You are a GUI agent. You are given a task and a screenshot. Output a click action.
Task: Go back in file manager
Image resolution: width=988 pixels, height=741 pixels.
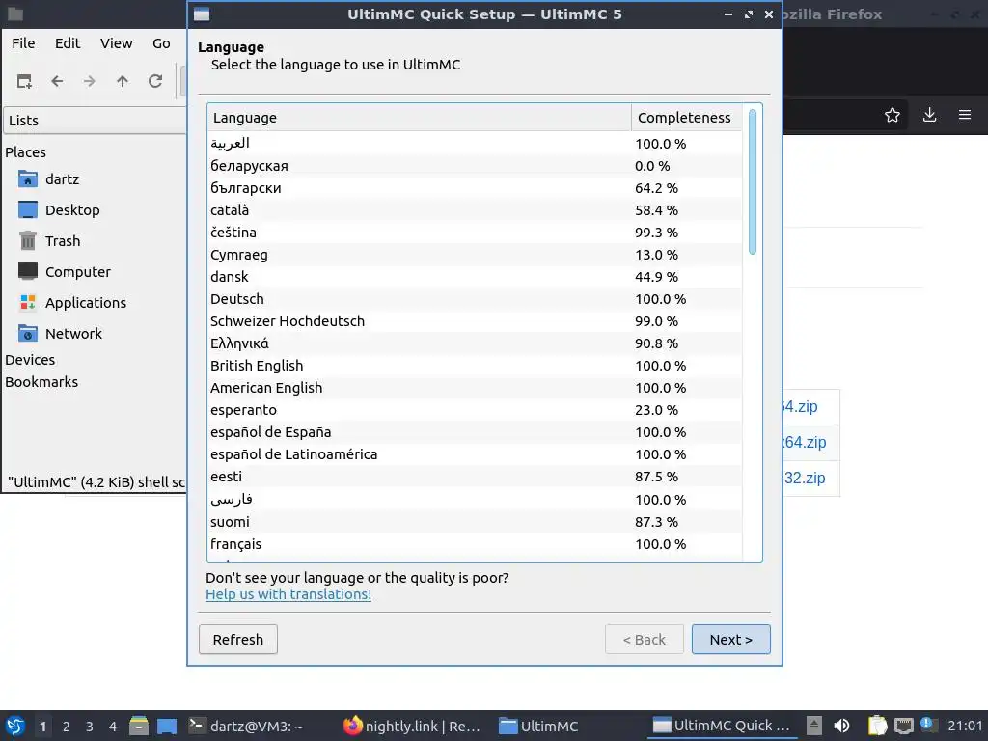pos(57,81)
